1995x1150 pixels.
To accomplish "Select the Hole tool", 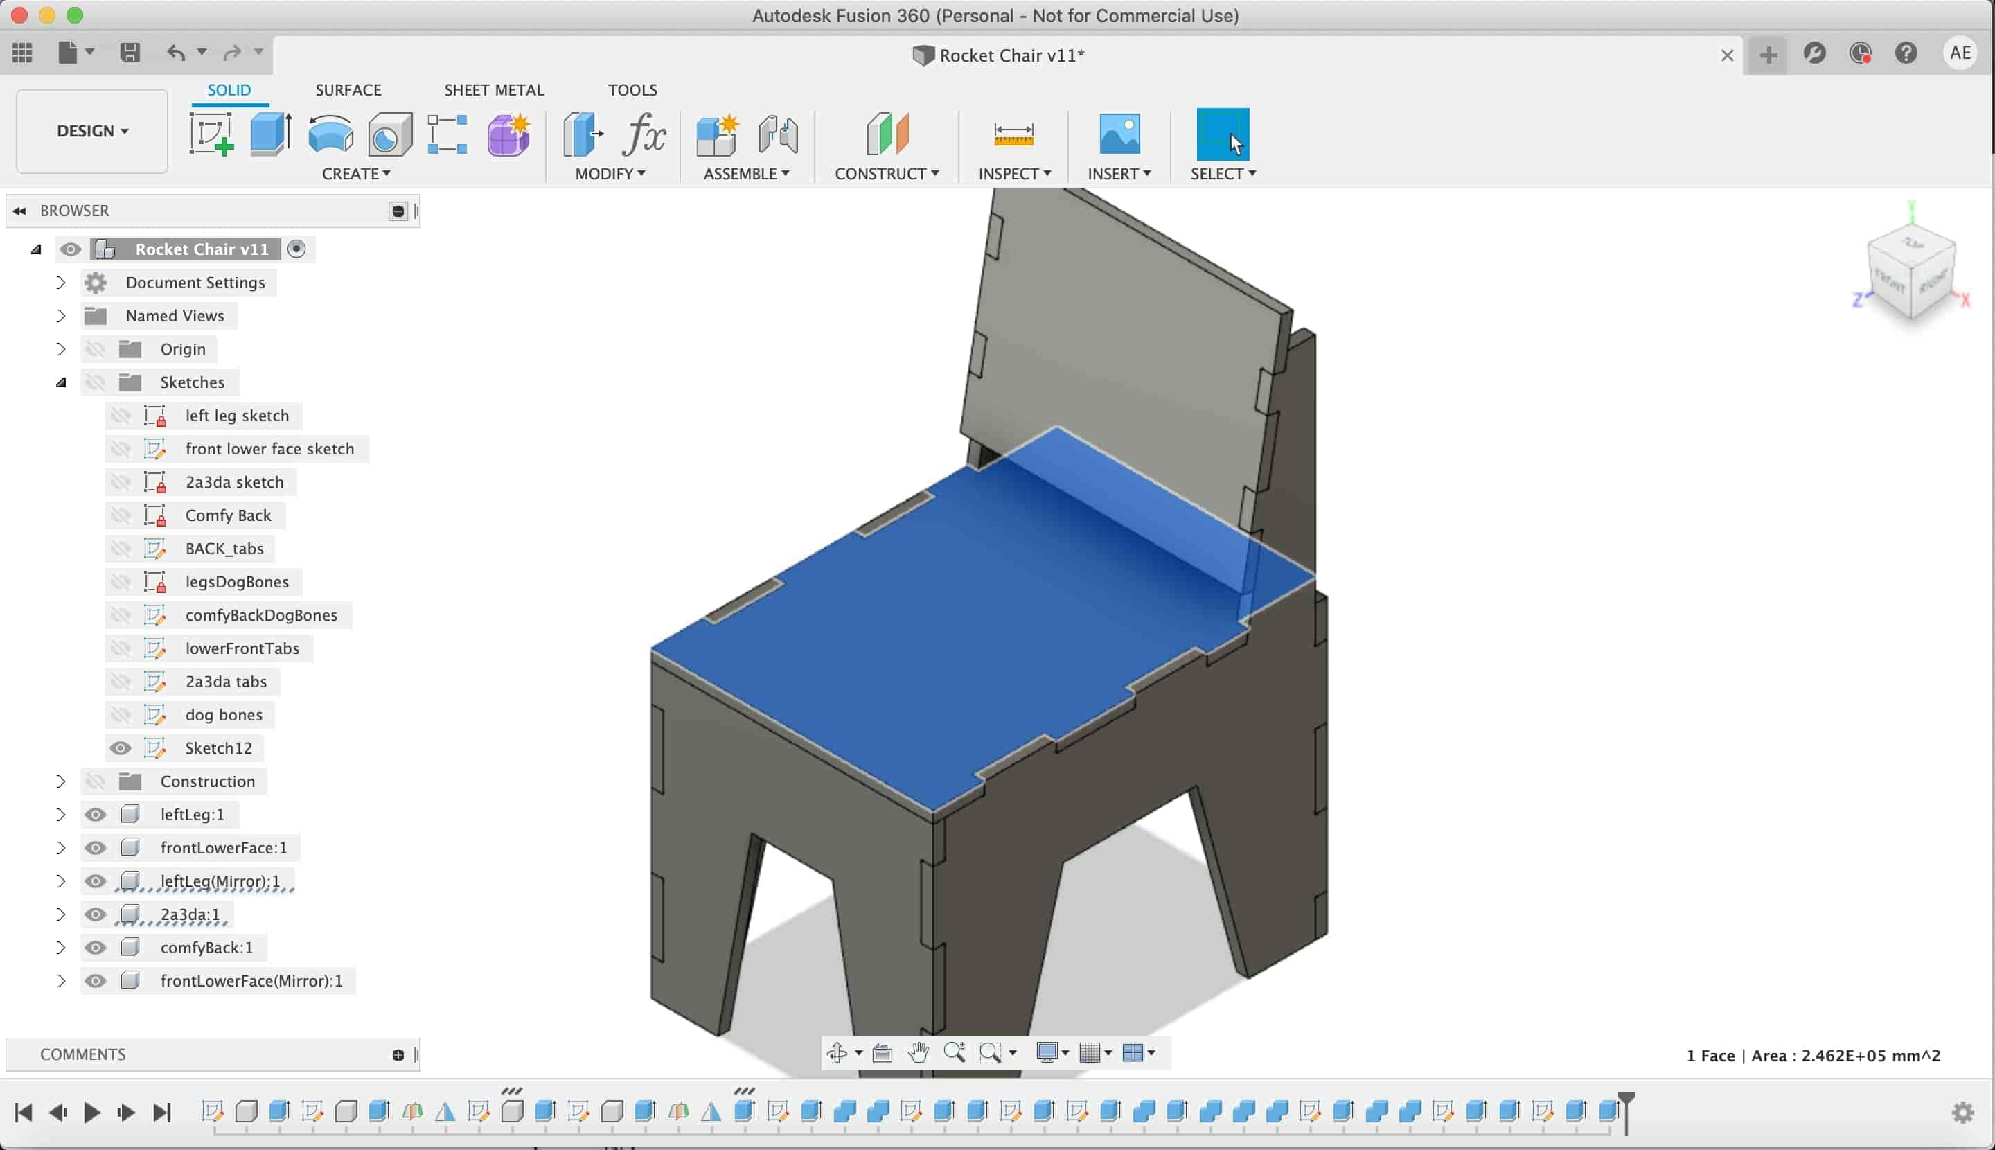I will 390,134.
